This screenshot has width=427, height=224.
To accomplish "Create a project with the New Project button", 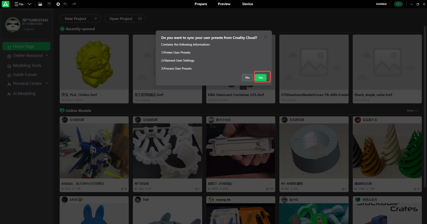I will pyautogui.click(x=81, y=19).
